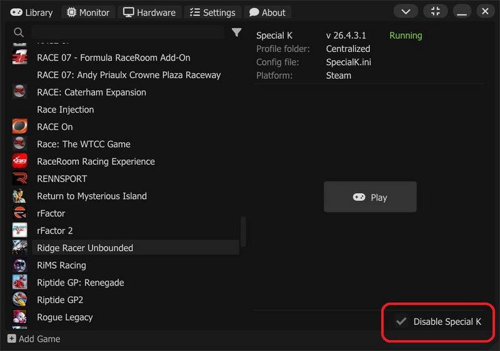Click the RENNSPORT game icon
This screenshot has height=351, width=500.
[20, 179]
